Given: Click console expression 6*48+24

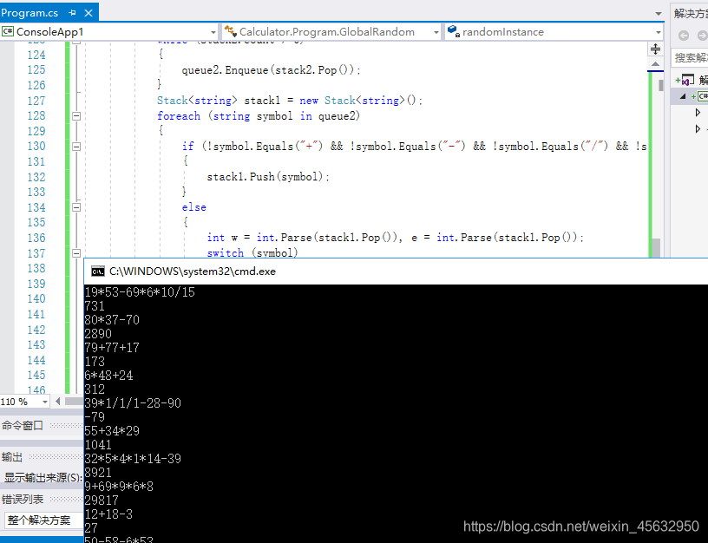Looking at the screenshot, I should 108,376.
